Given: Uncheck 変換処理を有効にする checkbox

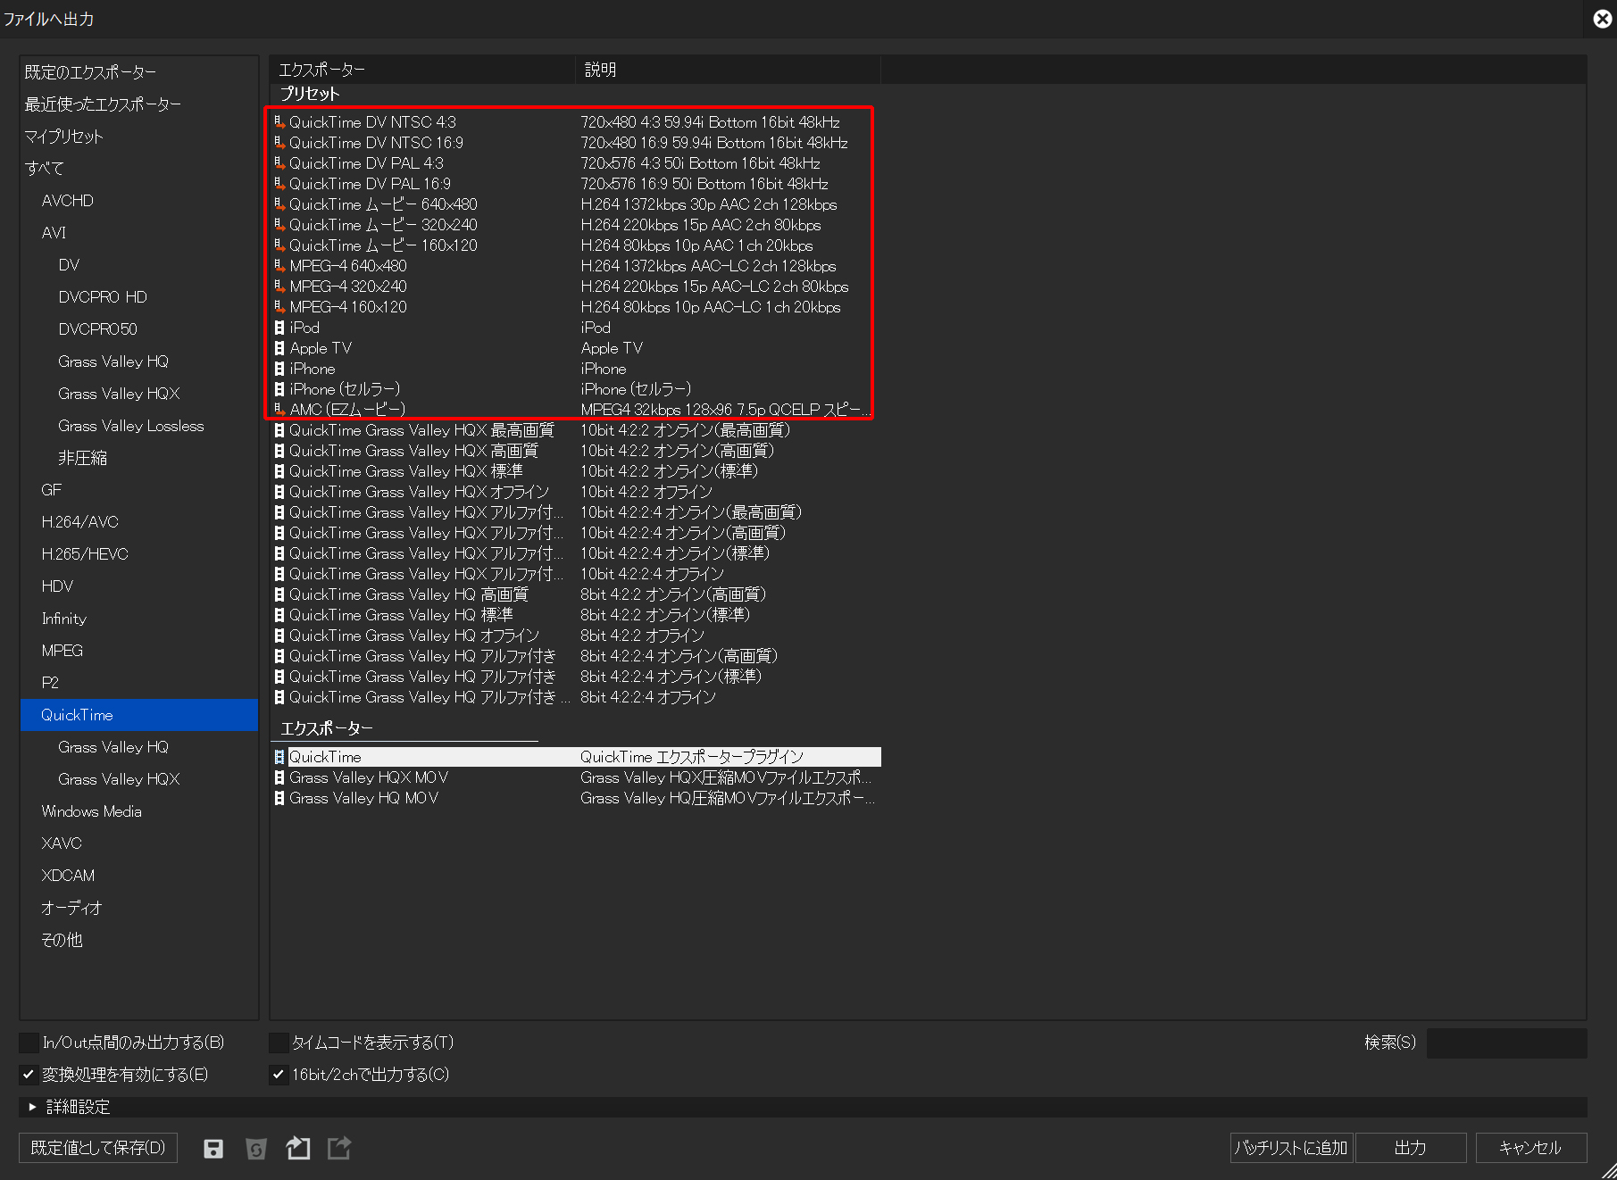Looking at the screenshot, I should [29, 1075].
